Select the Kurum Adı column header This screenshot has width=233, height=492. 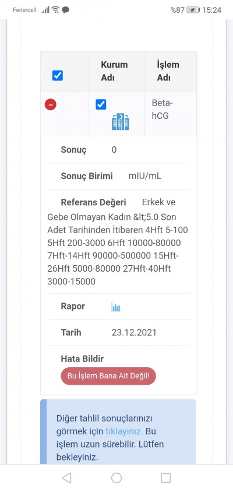pyautogui.click(x=114, y=71)
